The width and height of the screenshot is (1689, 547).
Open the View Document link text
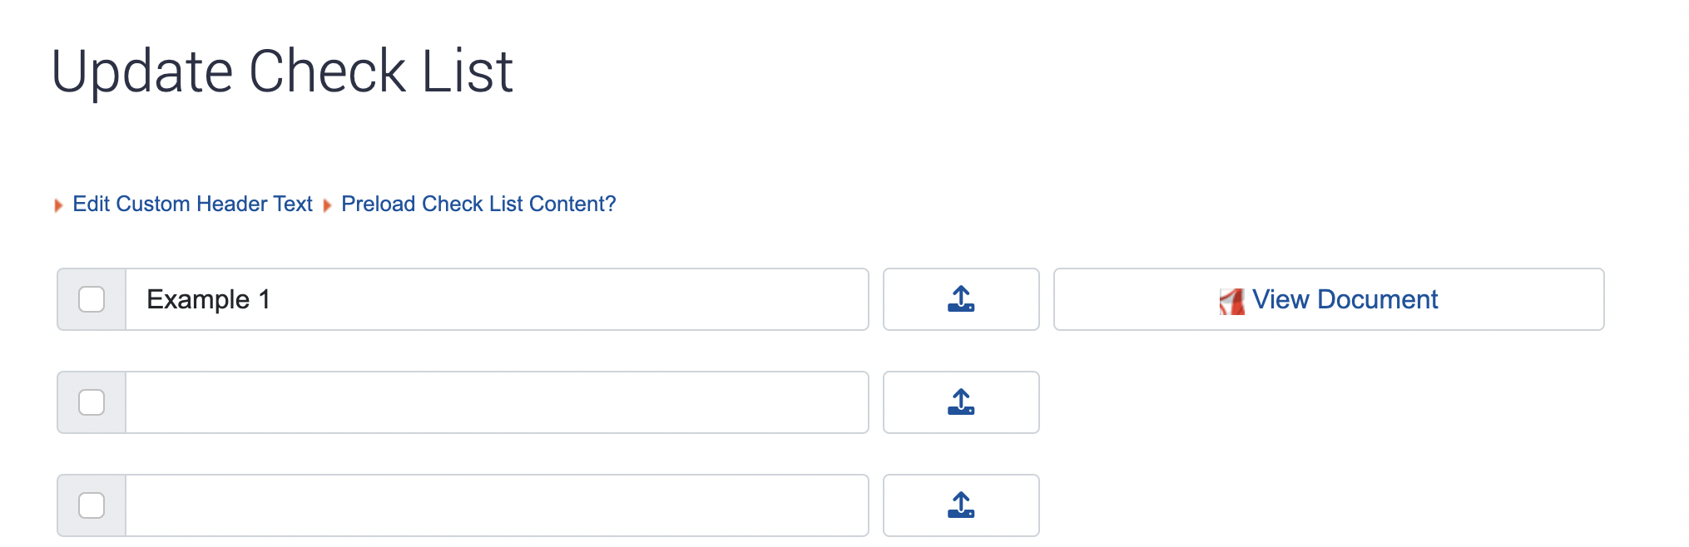click(1345, 299)
